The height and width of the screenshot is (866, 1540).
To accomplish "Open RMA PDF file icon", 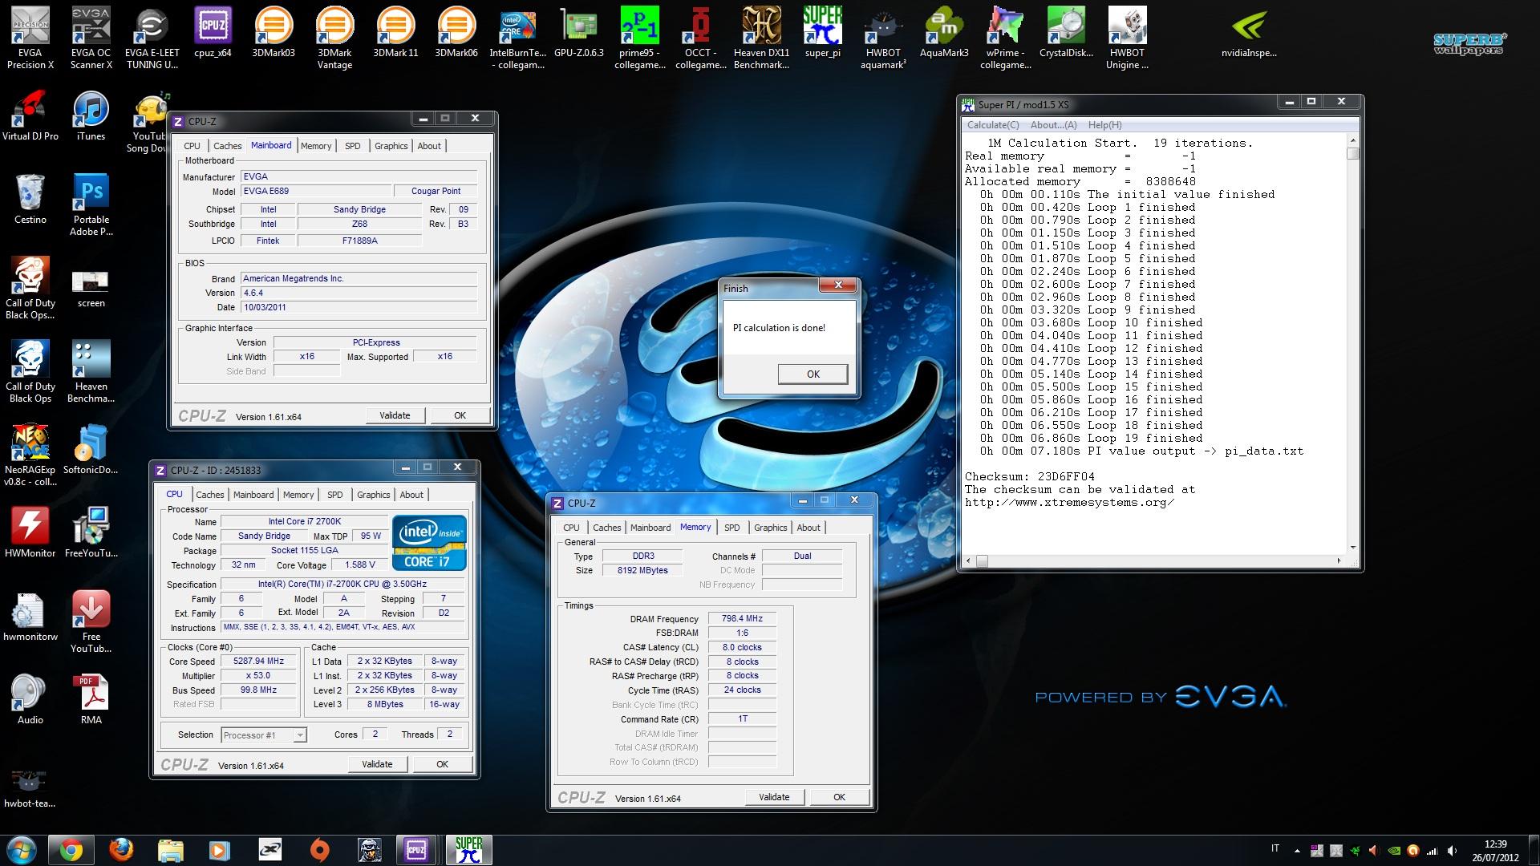I will click(91, 699).
